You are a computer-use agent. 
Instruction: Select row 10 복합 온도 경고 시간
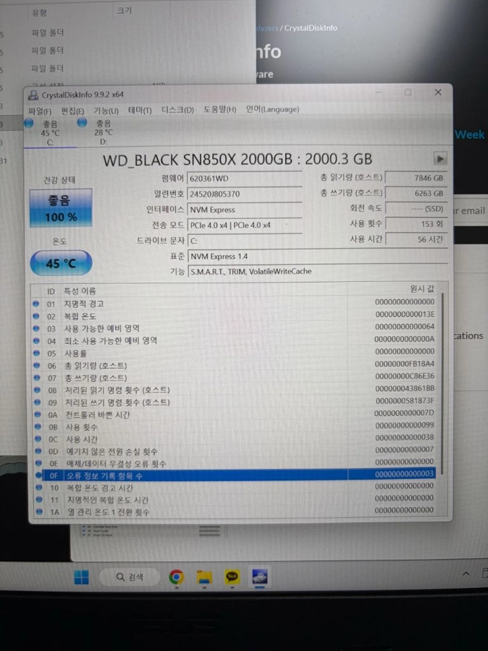click(x=234, y=486)
